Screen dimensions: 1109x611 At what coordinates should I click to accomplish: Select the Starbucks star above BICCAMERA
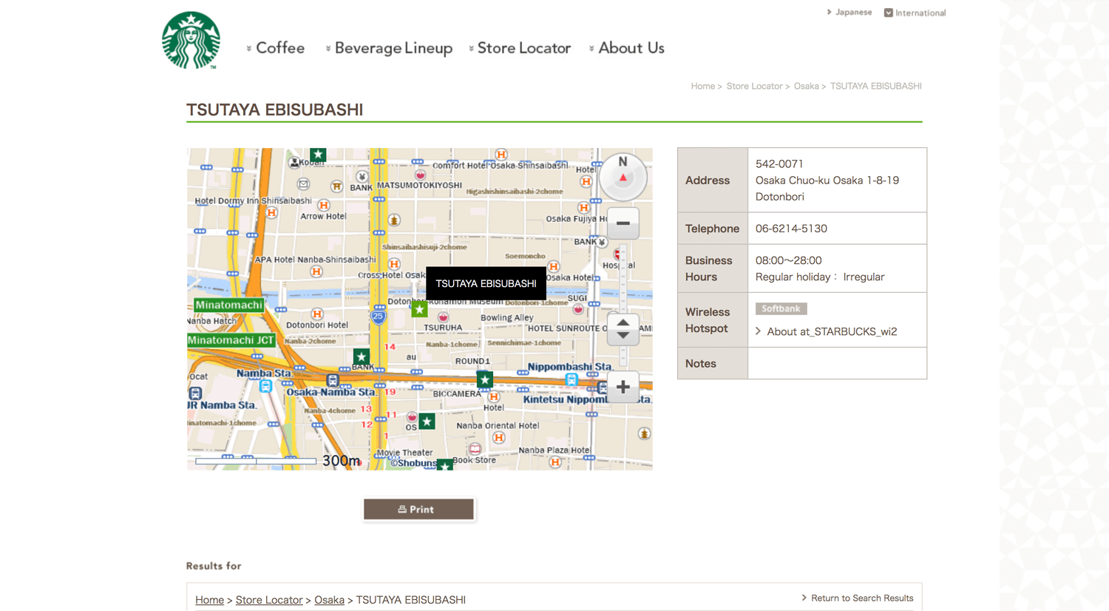(484, 379)
